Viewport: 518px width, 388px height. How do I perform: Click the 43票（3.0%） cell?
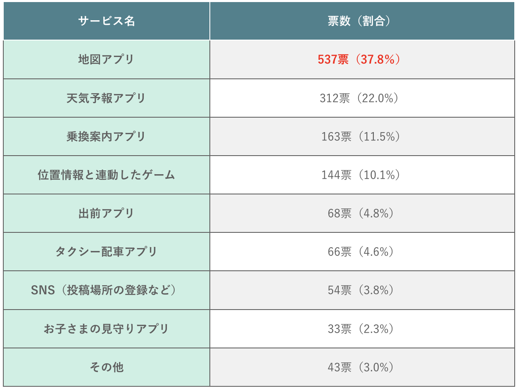(360, 367)
